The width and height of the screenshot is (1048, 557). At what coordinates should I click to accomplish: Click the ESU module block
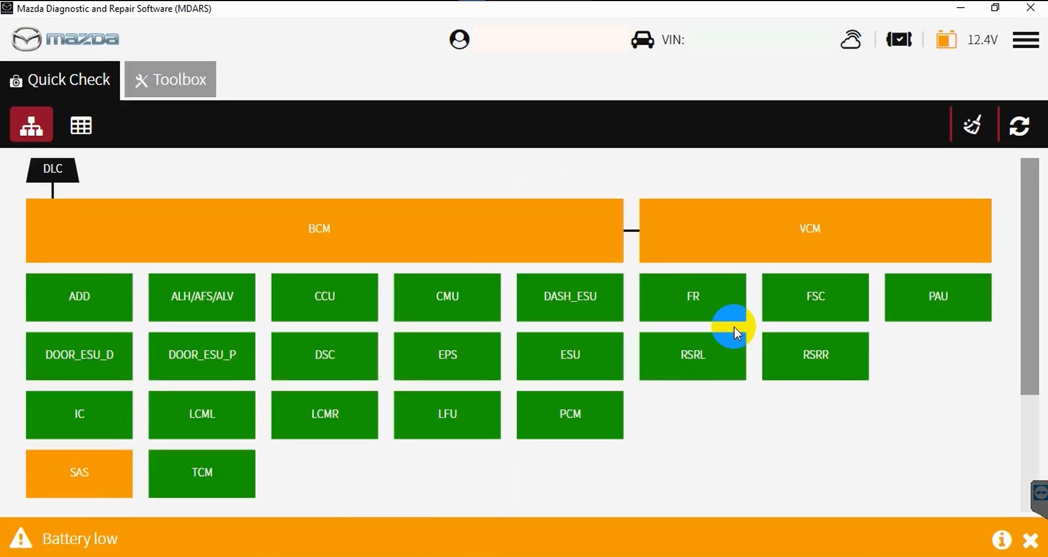pyautogui.click(x=570, y=356)
